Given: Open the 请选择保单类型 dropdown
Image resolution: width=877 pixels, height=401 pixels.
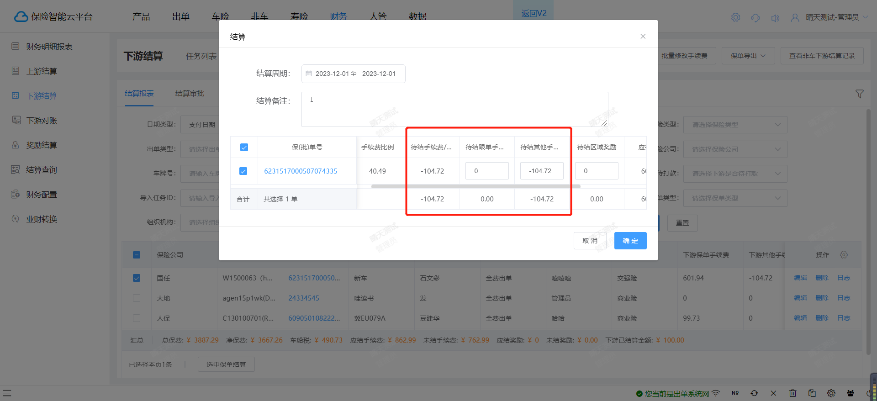Looking at the screenshot, I should click(x=735, y=198).
